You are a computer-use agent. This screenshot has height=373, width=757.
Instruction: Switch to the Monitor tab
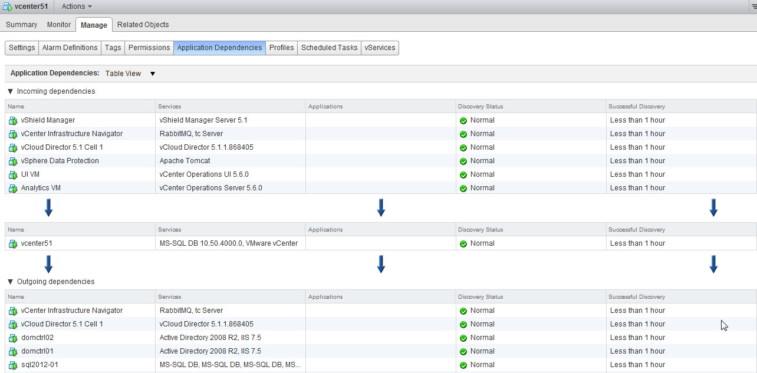[59, 25]
